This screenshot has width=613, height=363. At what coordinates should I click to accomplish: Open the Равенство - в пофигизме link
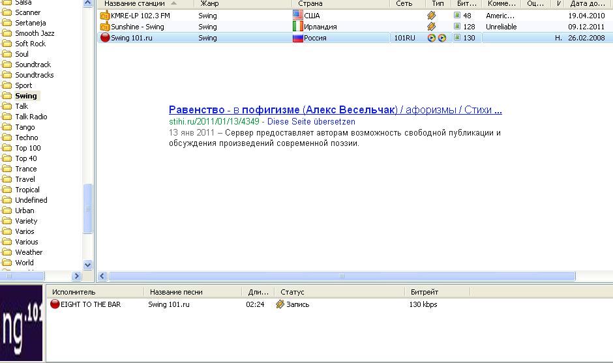pyautogui.click(x=335, y=110)
